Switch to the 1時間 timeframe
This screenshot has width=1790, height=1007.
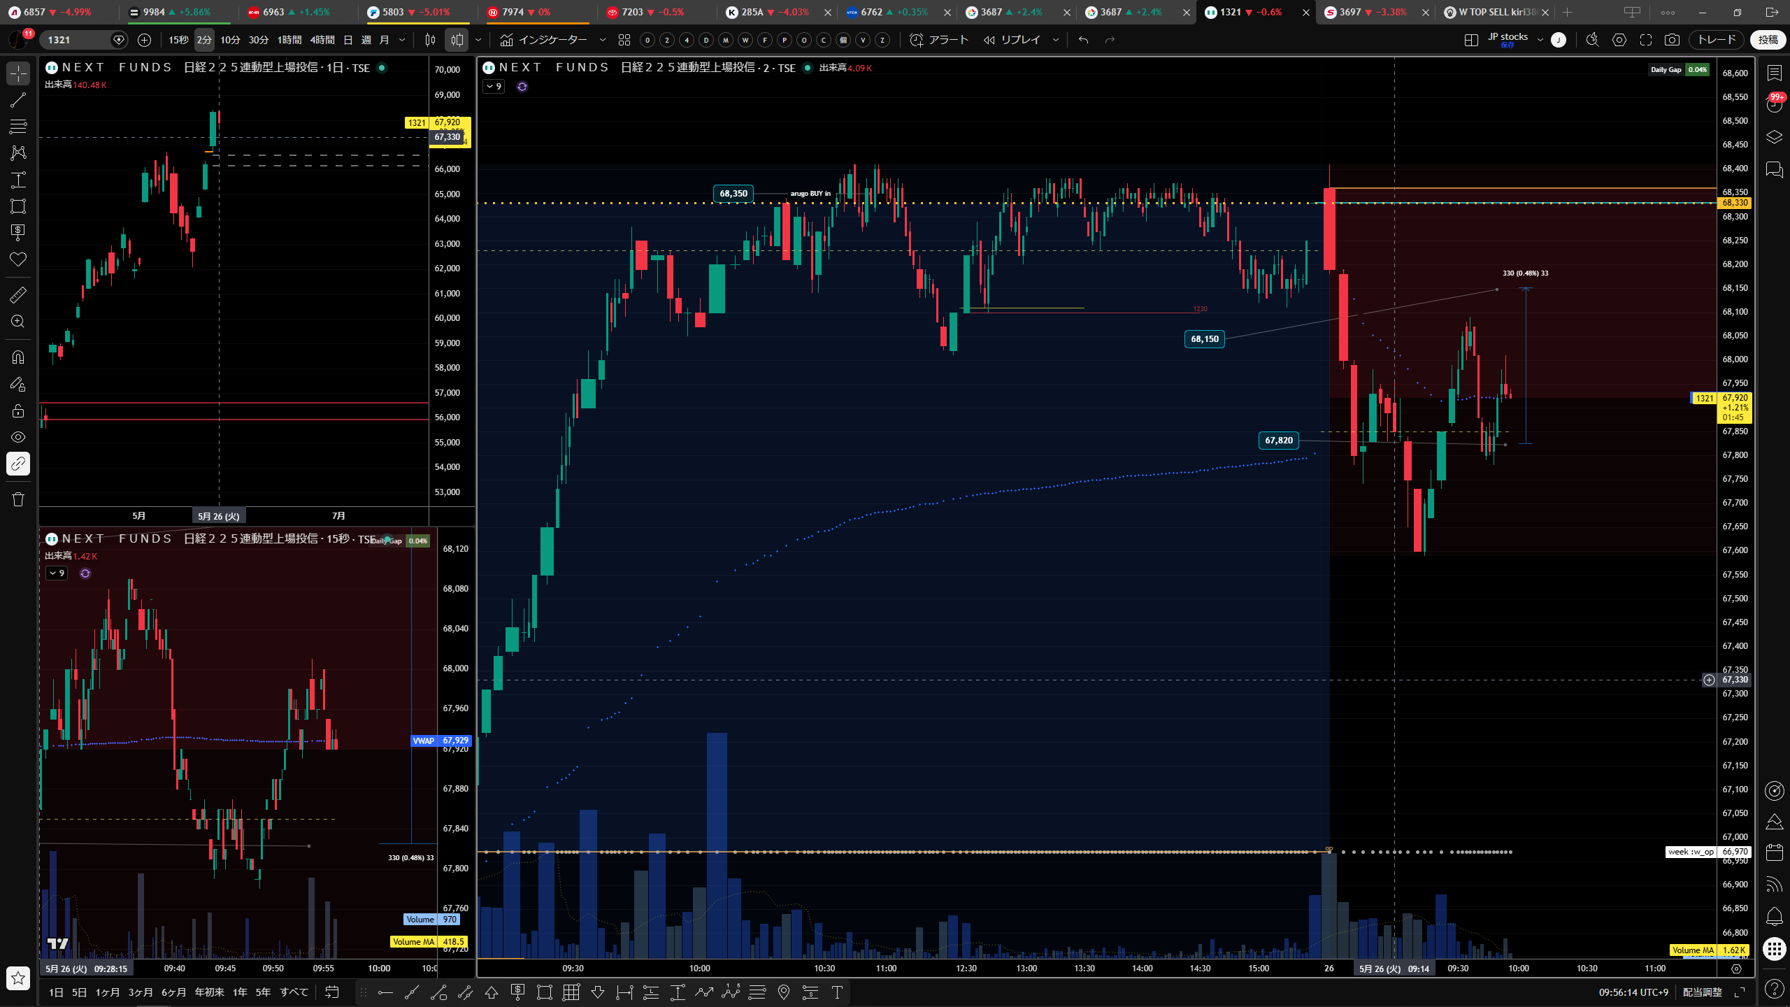(x=289, y=40)
